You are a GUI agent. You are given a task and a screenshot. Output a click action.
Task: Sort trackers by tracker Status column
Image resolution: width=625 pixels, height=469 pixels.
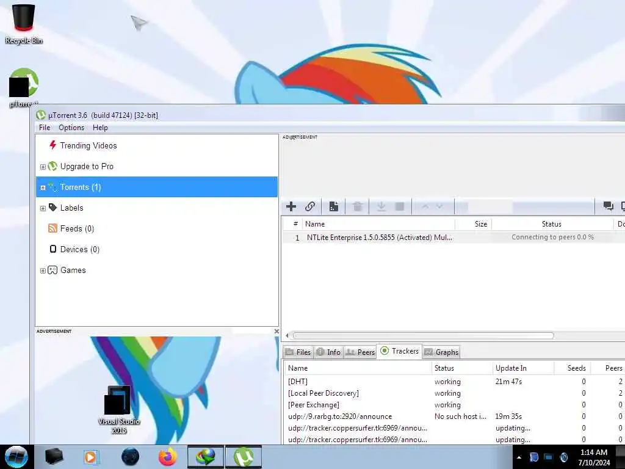[x=462, y=368]
